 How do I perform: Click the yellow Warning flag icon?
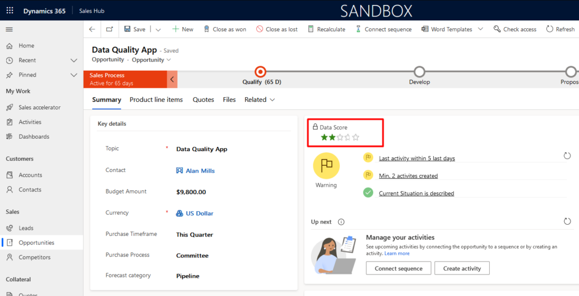pos(326,166)
